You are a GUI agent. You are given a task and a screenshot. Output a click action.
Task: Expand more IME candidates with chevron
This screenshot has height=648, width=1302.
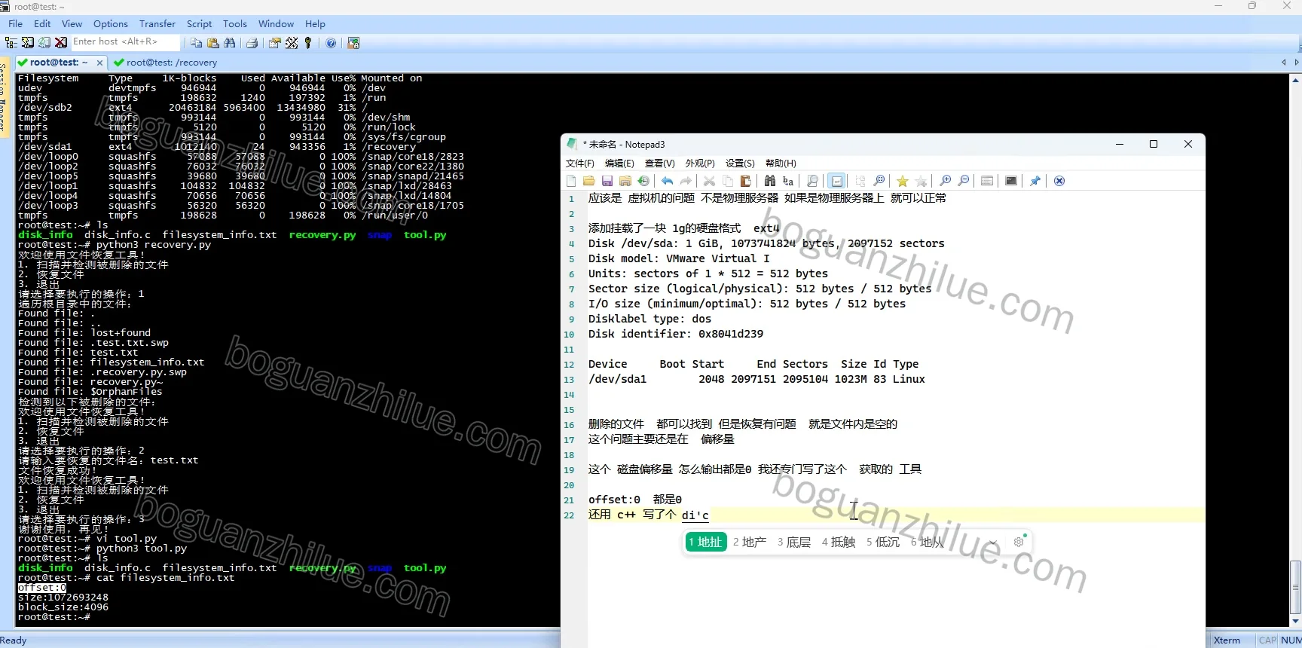993,543
